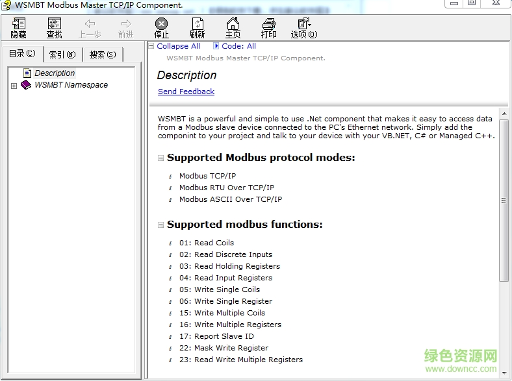Screen dimensions: 512x381
Task: Click '02: Read Discrete Inputs' item
Action: (225, 254)
